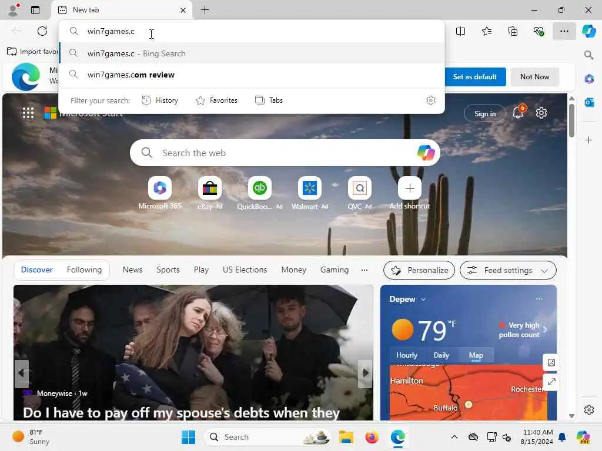Select the Hourly weather tab
The width and height of the screenshot is (602, 451).
(407, 355)
